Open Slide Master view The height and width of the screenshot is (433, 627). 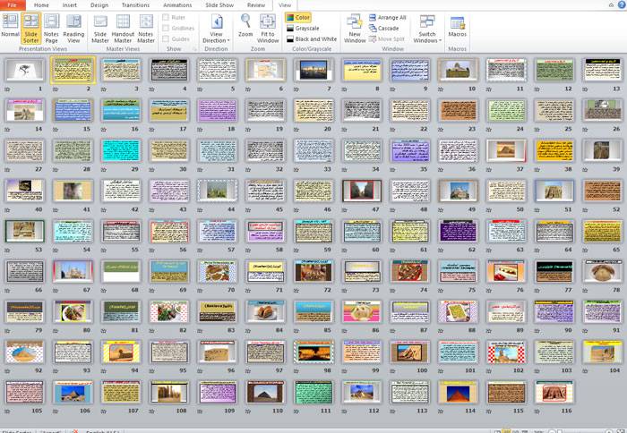pos(100,28)
